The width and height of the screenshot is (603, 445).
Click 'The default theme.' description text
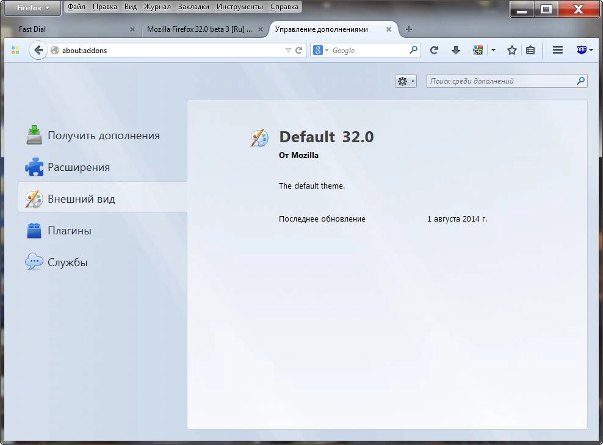pyautogui.click(x=312, y=186)
